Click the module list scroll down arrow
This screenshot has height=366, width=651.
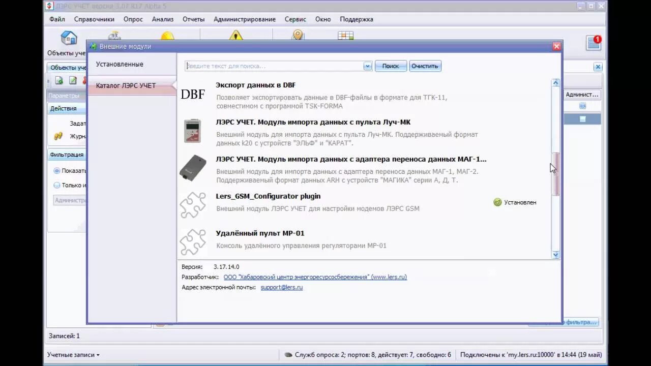556,255
